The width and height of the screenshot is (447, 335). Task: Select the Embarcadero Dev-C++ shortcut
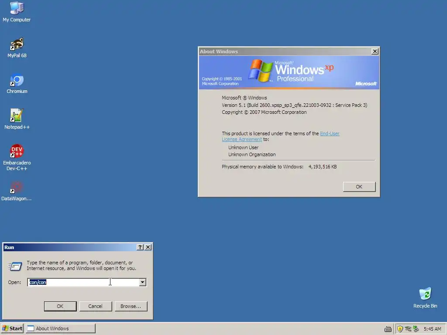(17, 157)
